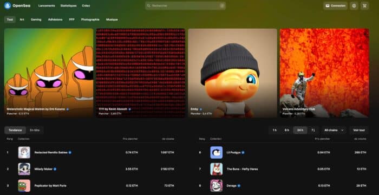
Task: Click verified badge beside Redacted Remilio Babies
Action: click(x=70, y=152)
